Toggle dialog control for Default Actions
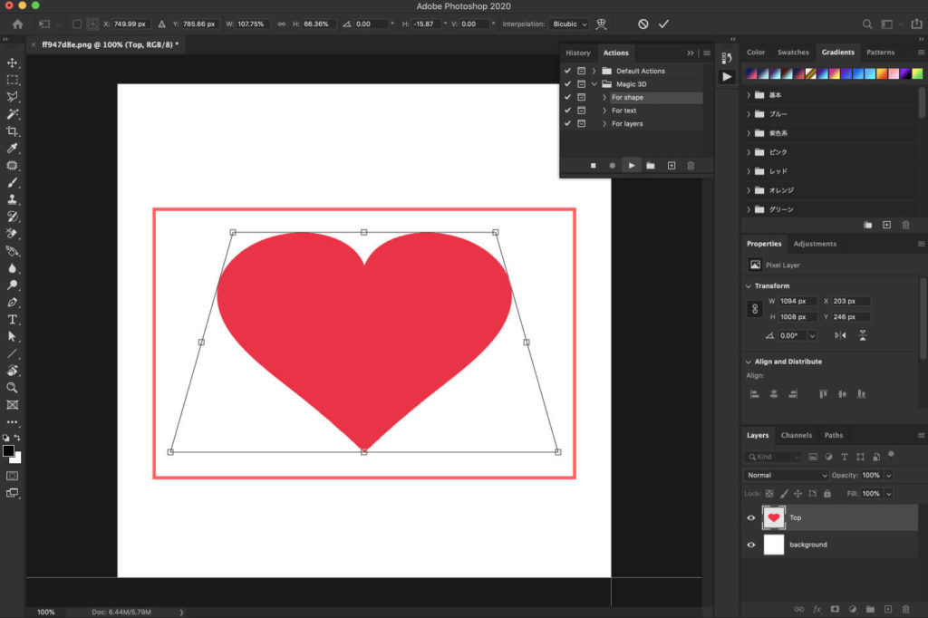This screenshot has height=618, width=928. pyautogui.click(x=581, y=71)
